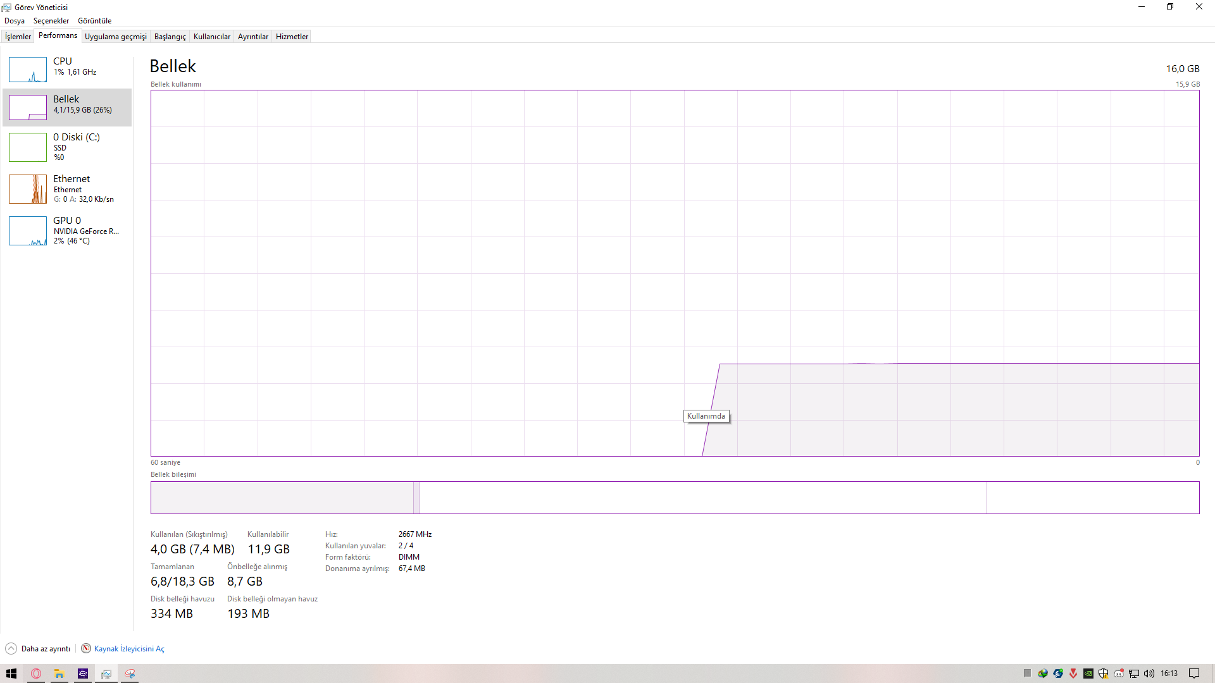This screenshot has width=1215, height=683.
Task: Open the Kaynak İzleyicisini Aç link
Action: [x=129, y=649]
